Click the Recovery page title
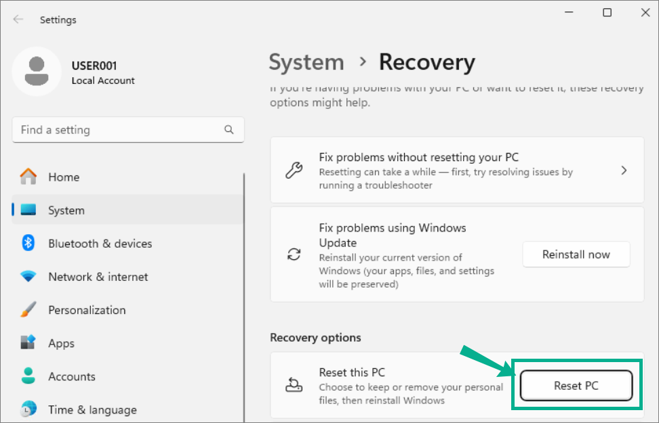Viewport: 659px width, 423px height. coord(427,62)
